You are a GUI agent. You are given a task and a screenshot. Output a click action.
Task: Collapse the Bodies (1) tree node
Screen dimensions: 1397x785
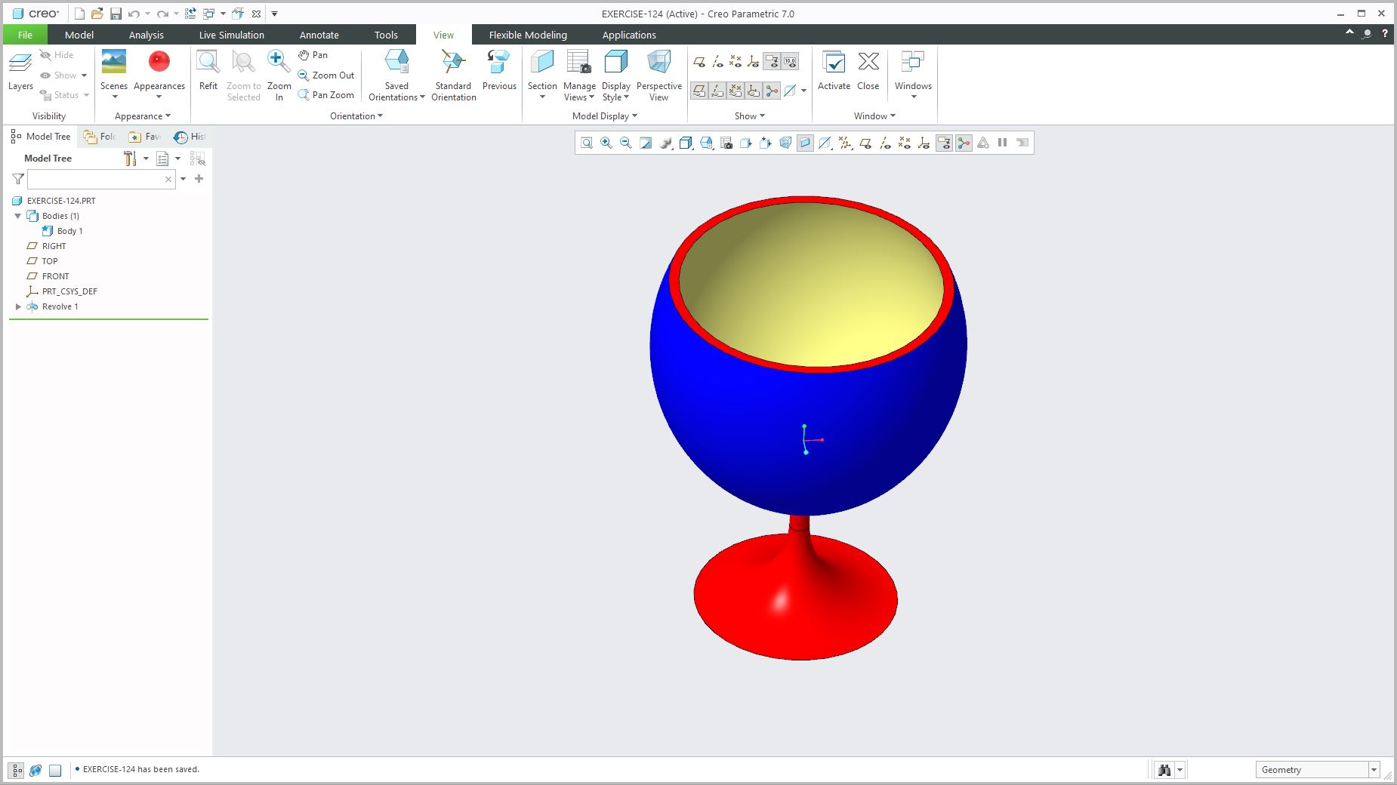(x=18, y=216)
